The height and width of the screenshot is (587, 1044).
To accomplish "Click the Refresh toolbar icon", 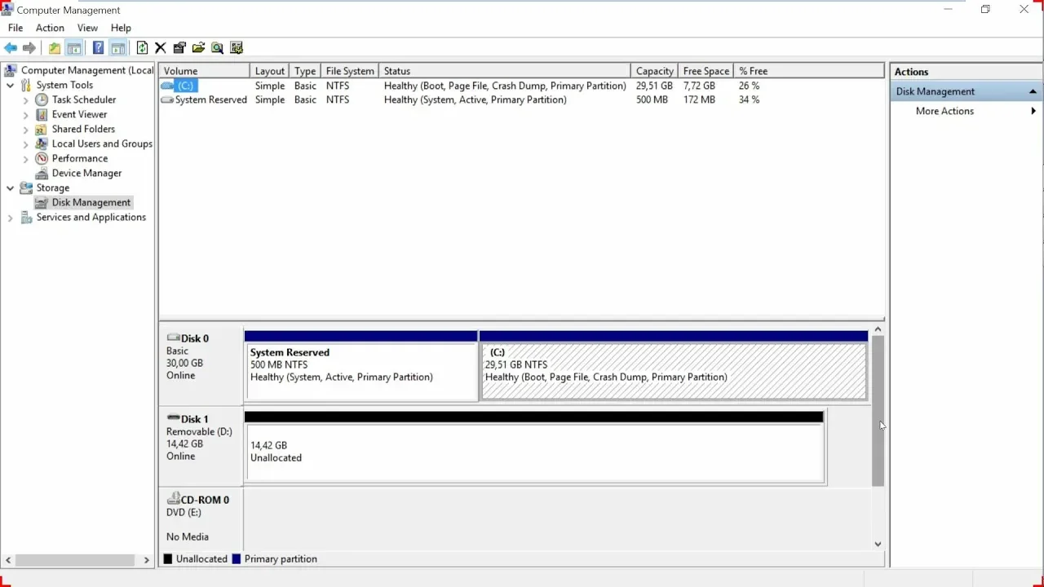I will coord(142,48).
